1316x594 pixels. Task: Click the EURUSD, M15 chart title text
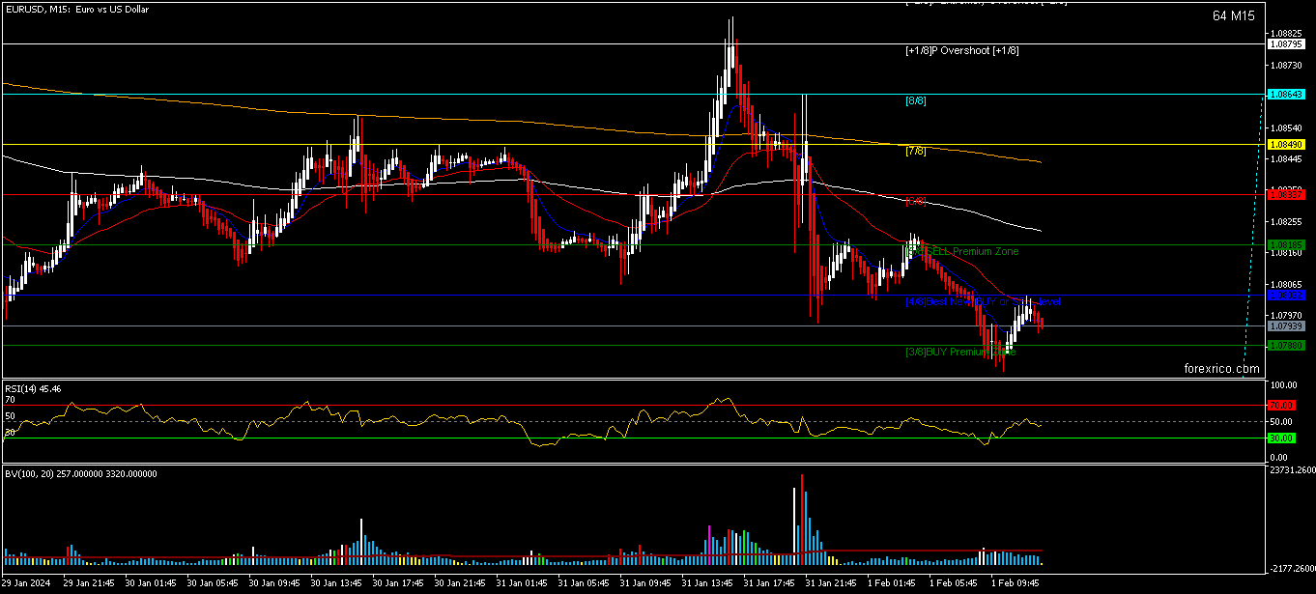tap(75, 8)
